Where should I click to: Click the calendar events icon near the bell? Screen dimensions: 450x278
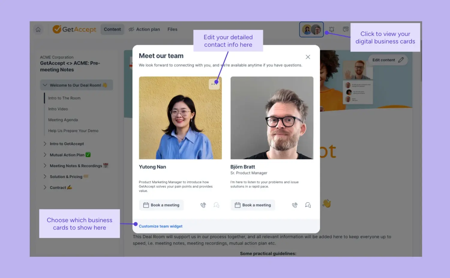(x=346, y=29)
